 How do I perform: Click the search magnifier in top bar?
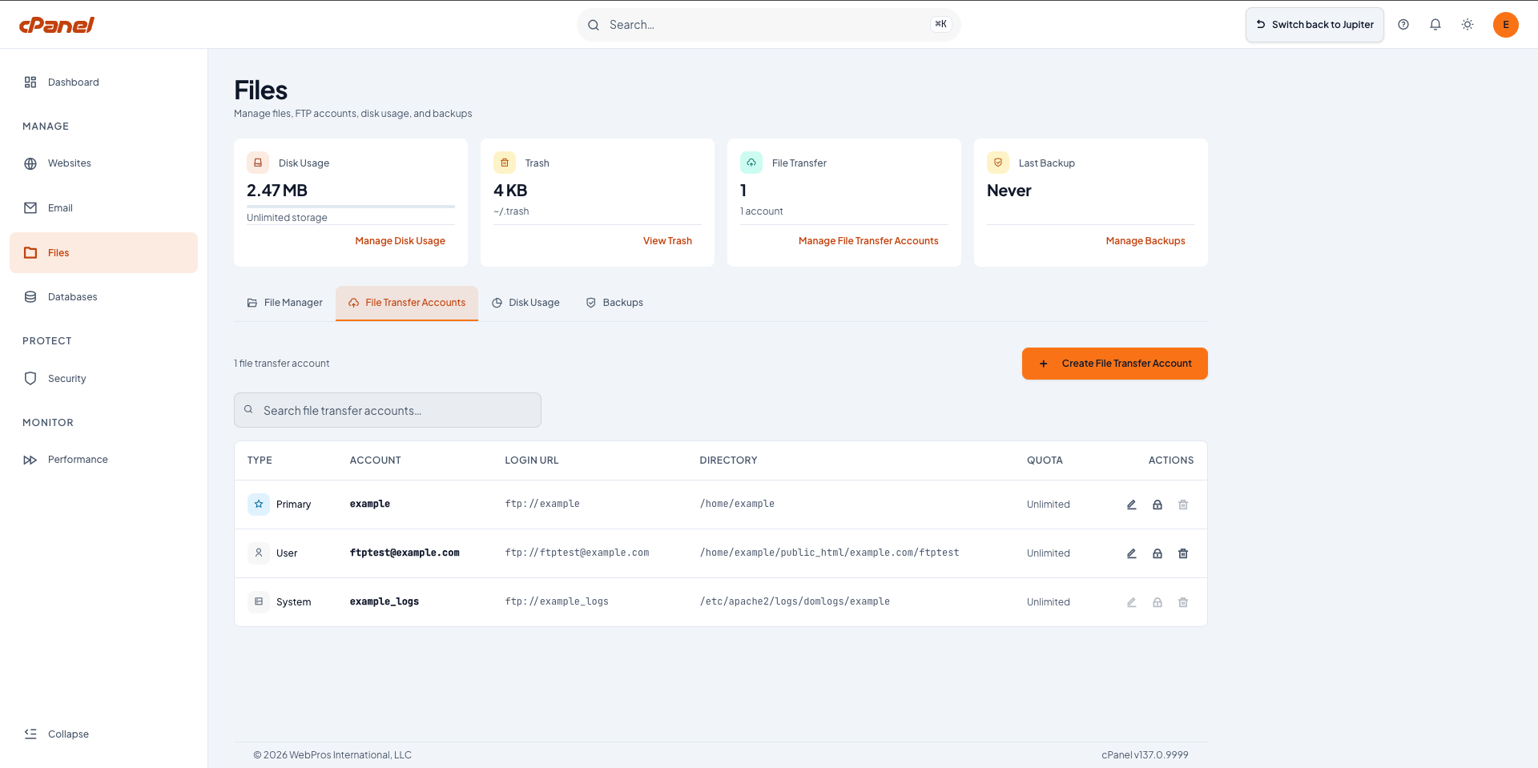coord(594,25)
